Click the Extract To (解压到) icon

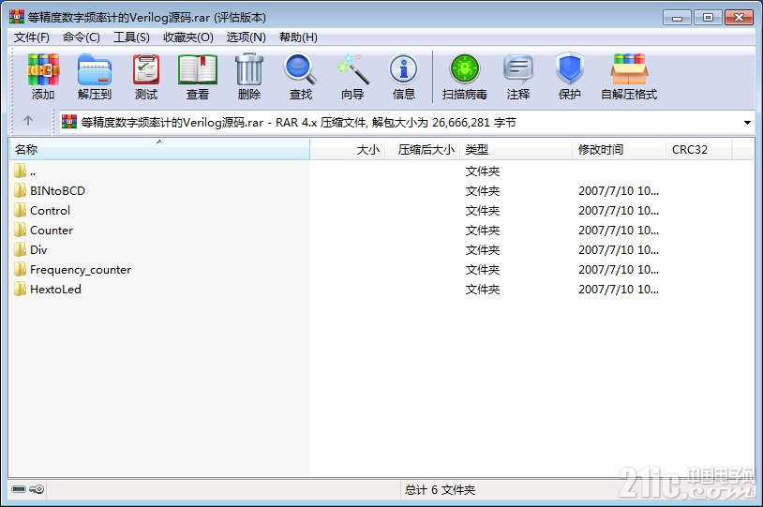click(95, 70)
